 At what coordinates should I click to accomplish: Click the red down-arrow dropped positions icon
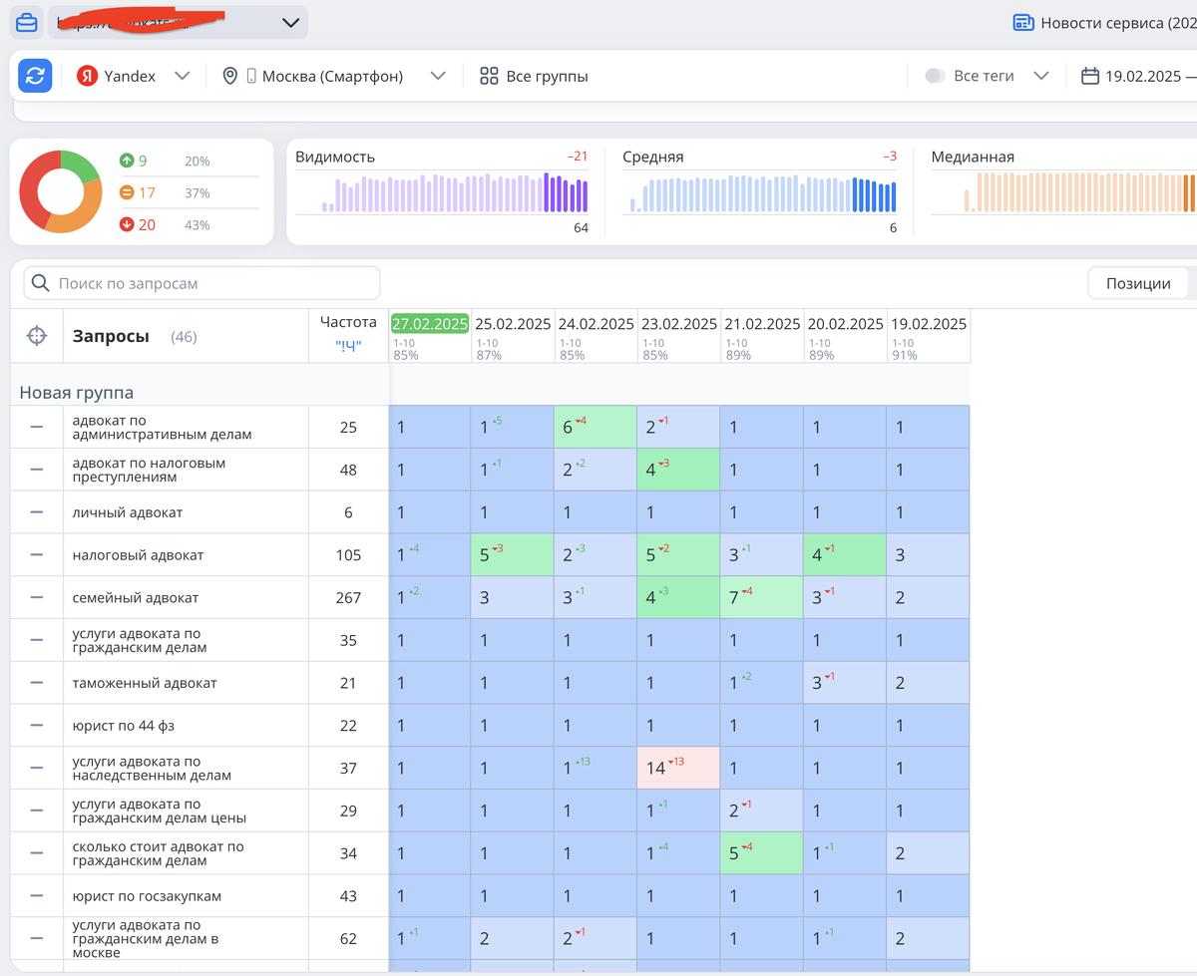point(127,224)
